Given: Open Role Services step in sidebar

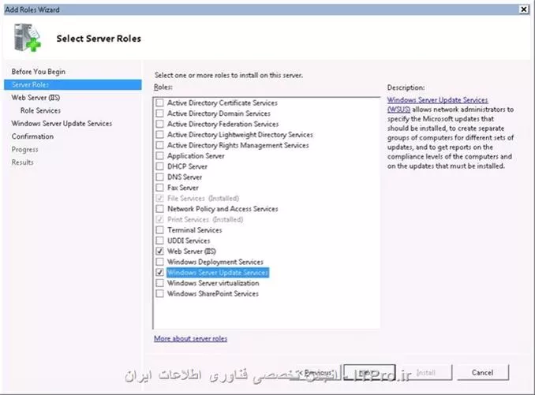Looking at the screenshot, I should (x=40, y=110).
